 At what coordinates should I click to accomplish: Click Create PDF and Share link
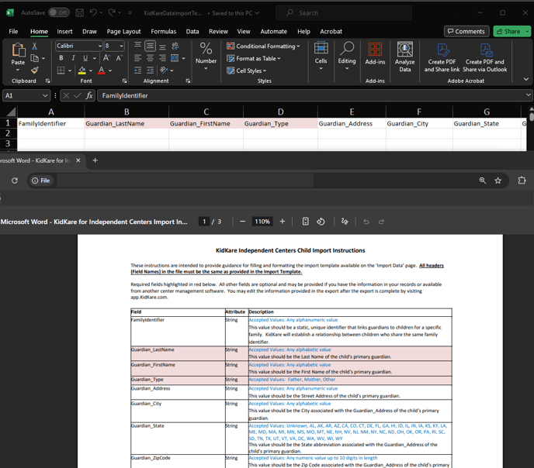[442, 57]
